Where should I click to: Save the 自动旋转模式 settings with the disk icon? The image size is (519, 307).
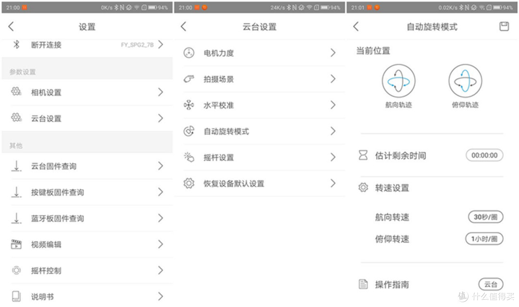tap(504, 26)
